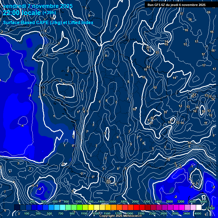Click the Lifted Index contour label '18'
Screen dimensions: 218x218
point(190,20)
